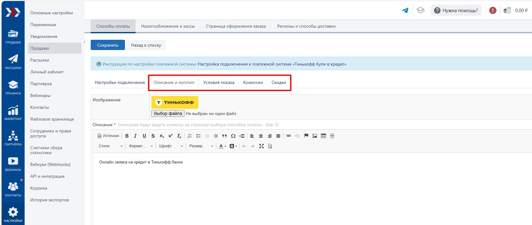Open Контакты section in main navigation
532x225 pixels.
[x=13, y=189]
